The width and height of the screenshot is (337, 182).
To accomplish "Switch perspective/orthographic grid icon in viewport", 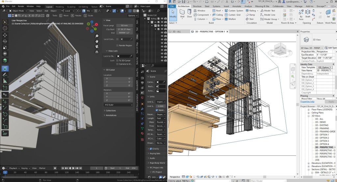I will 97,52.
